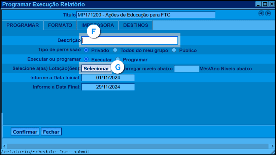Click the Título field

point(146,15)
